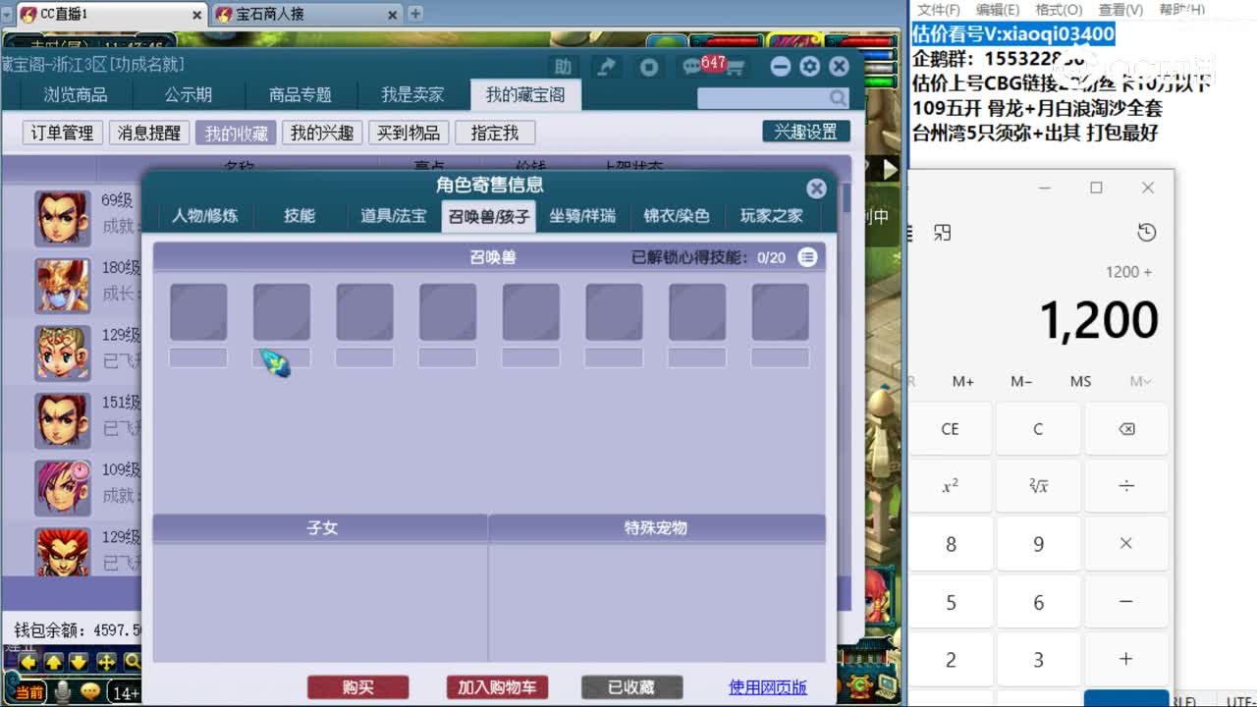The height and width of the screenshot is (707, 1257).
Task: Click the four-way move icon in game navigation
Action: point(106,664)
